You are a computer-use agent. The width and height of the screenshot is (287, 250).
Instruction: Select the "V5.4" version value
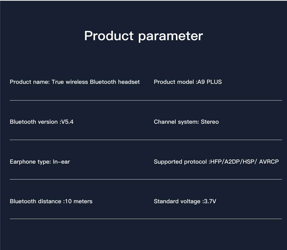67,122
